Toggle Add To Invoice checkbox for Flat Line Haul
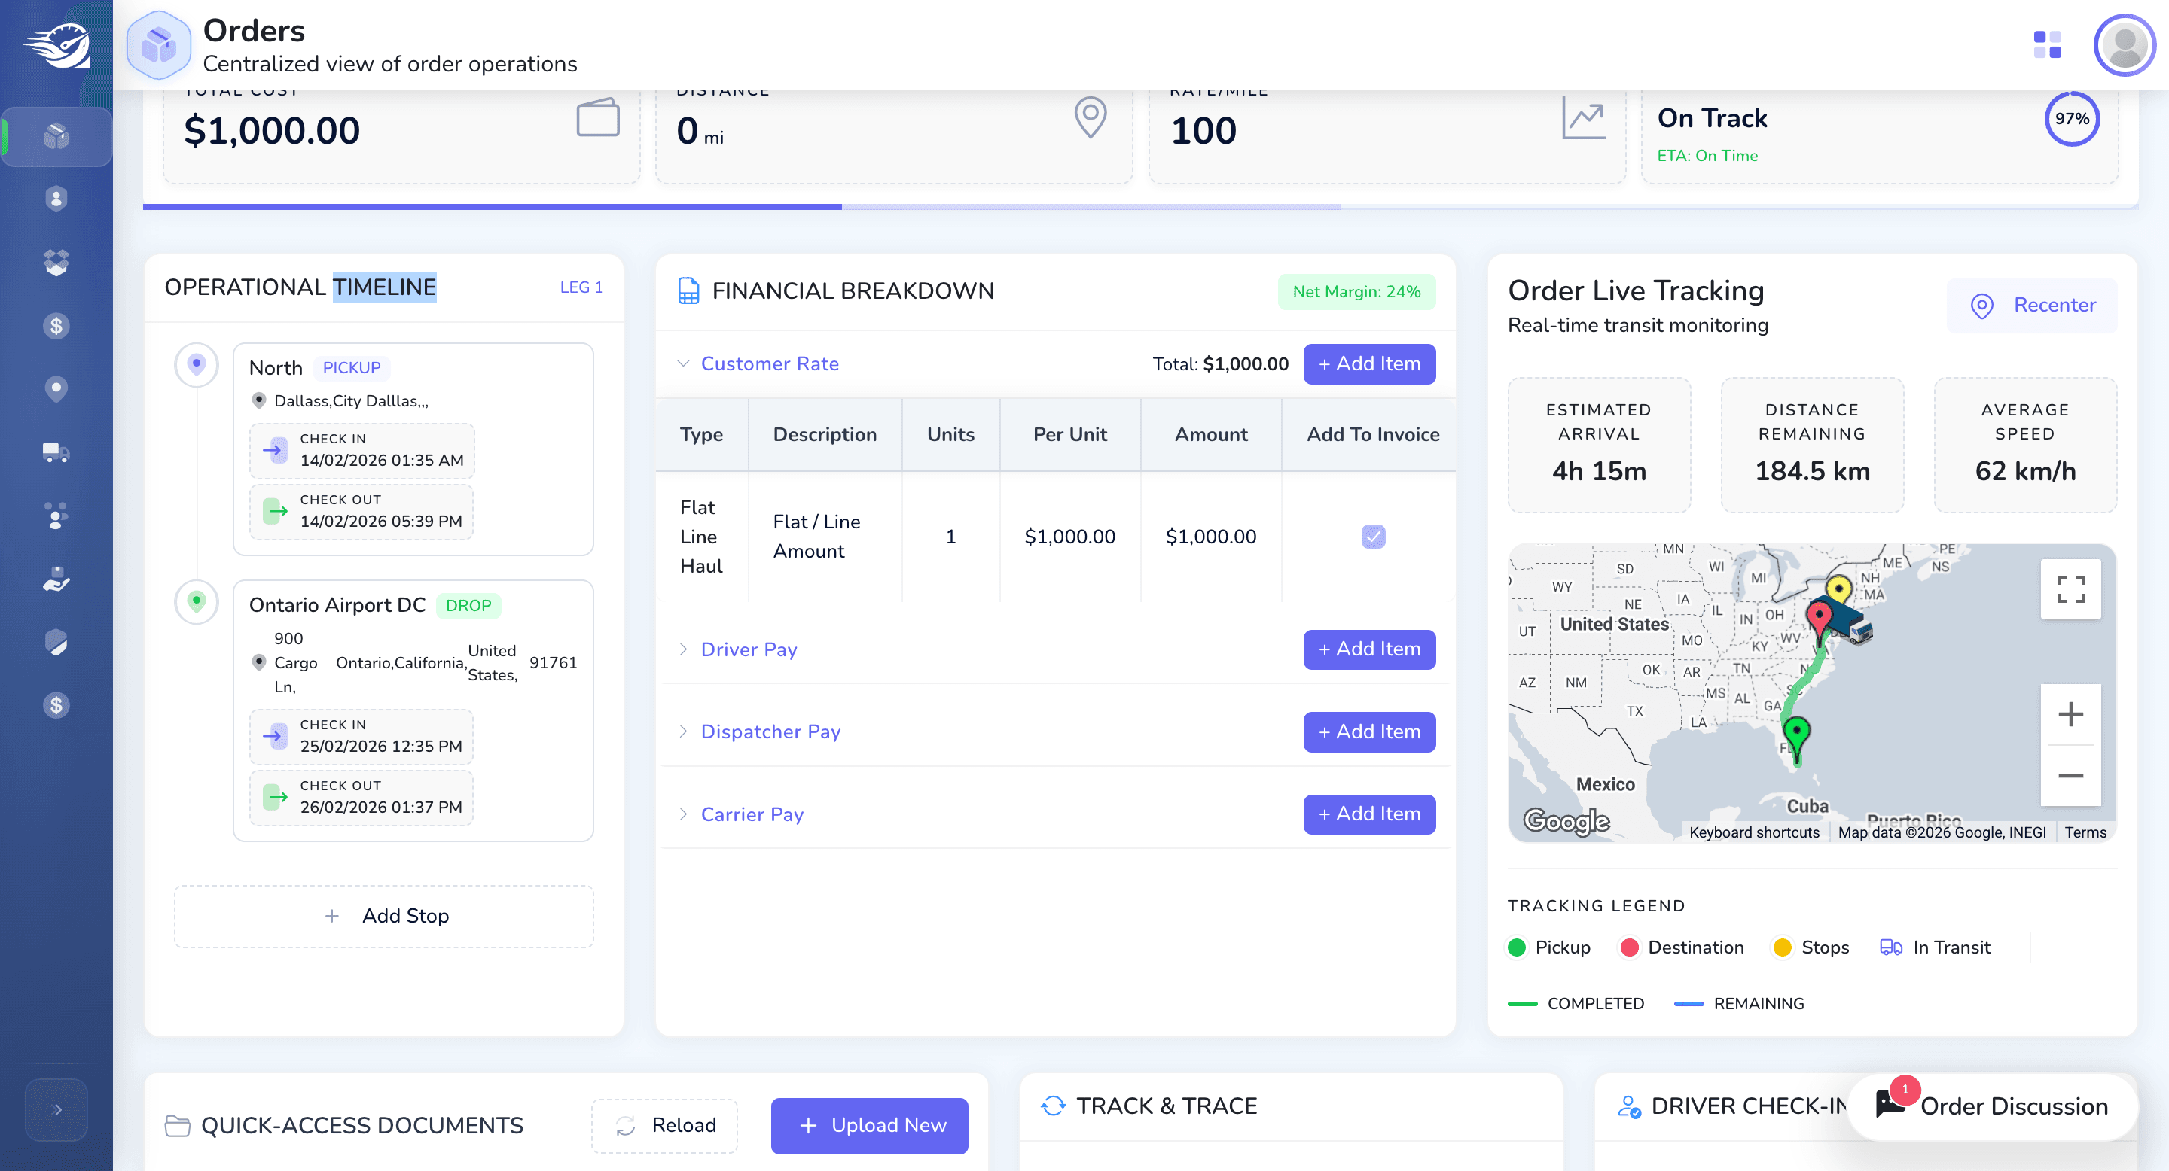The image size is (2169, 1171). click(1373, 536)
